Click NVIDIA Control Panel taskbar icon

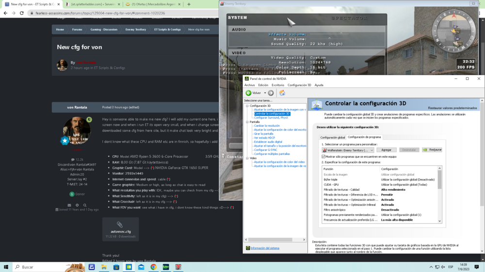[129, 267]
